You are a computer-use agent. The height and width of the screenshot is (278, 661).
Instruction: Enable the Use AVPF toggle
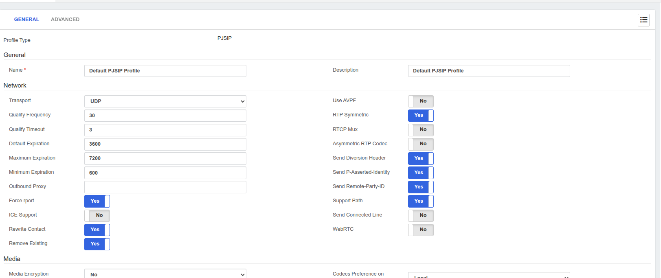421,101
